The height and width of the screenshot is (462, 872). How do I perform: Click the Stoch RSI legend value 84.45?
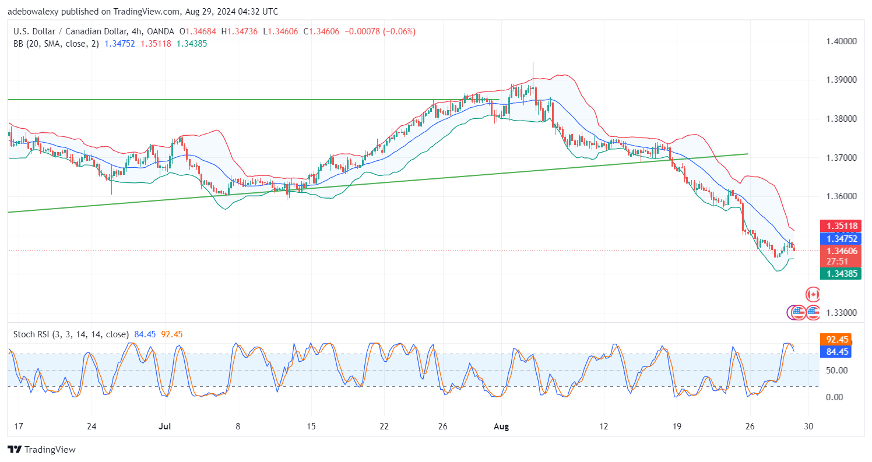pos(144,334)
